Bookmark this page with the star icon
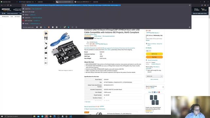Screen dimensions: 210x118 190,5
